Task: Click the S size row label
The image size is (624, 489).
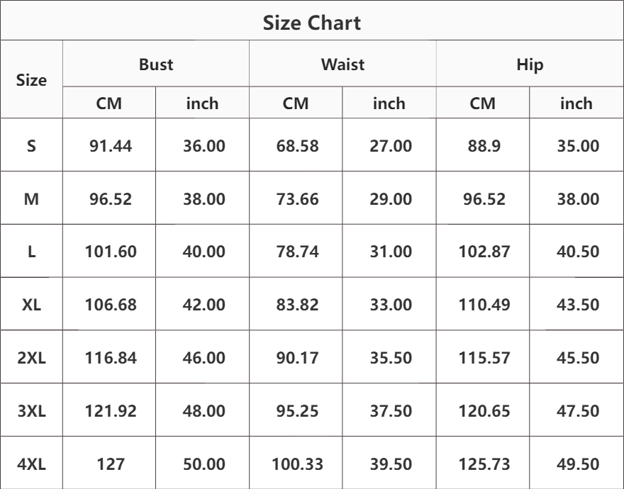Action: click(32, 147)
